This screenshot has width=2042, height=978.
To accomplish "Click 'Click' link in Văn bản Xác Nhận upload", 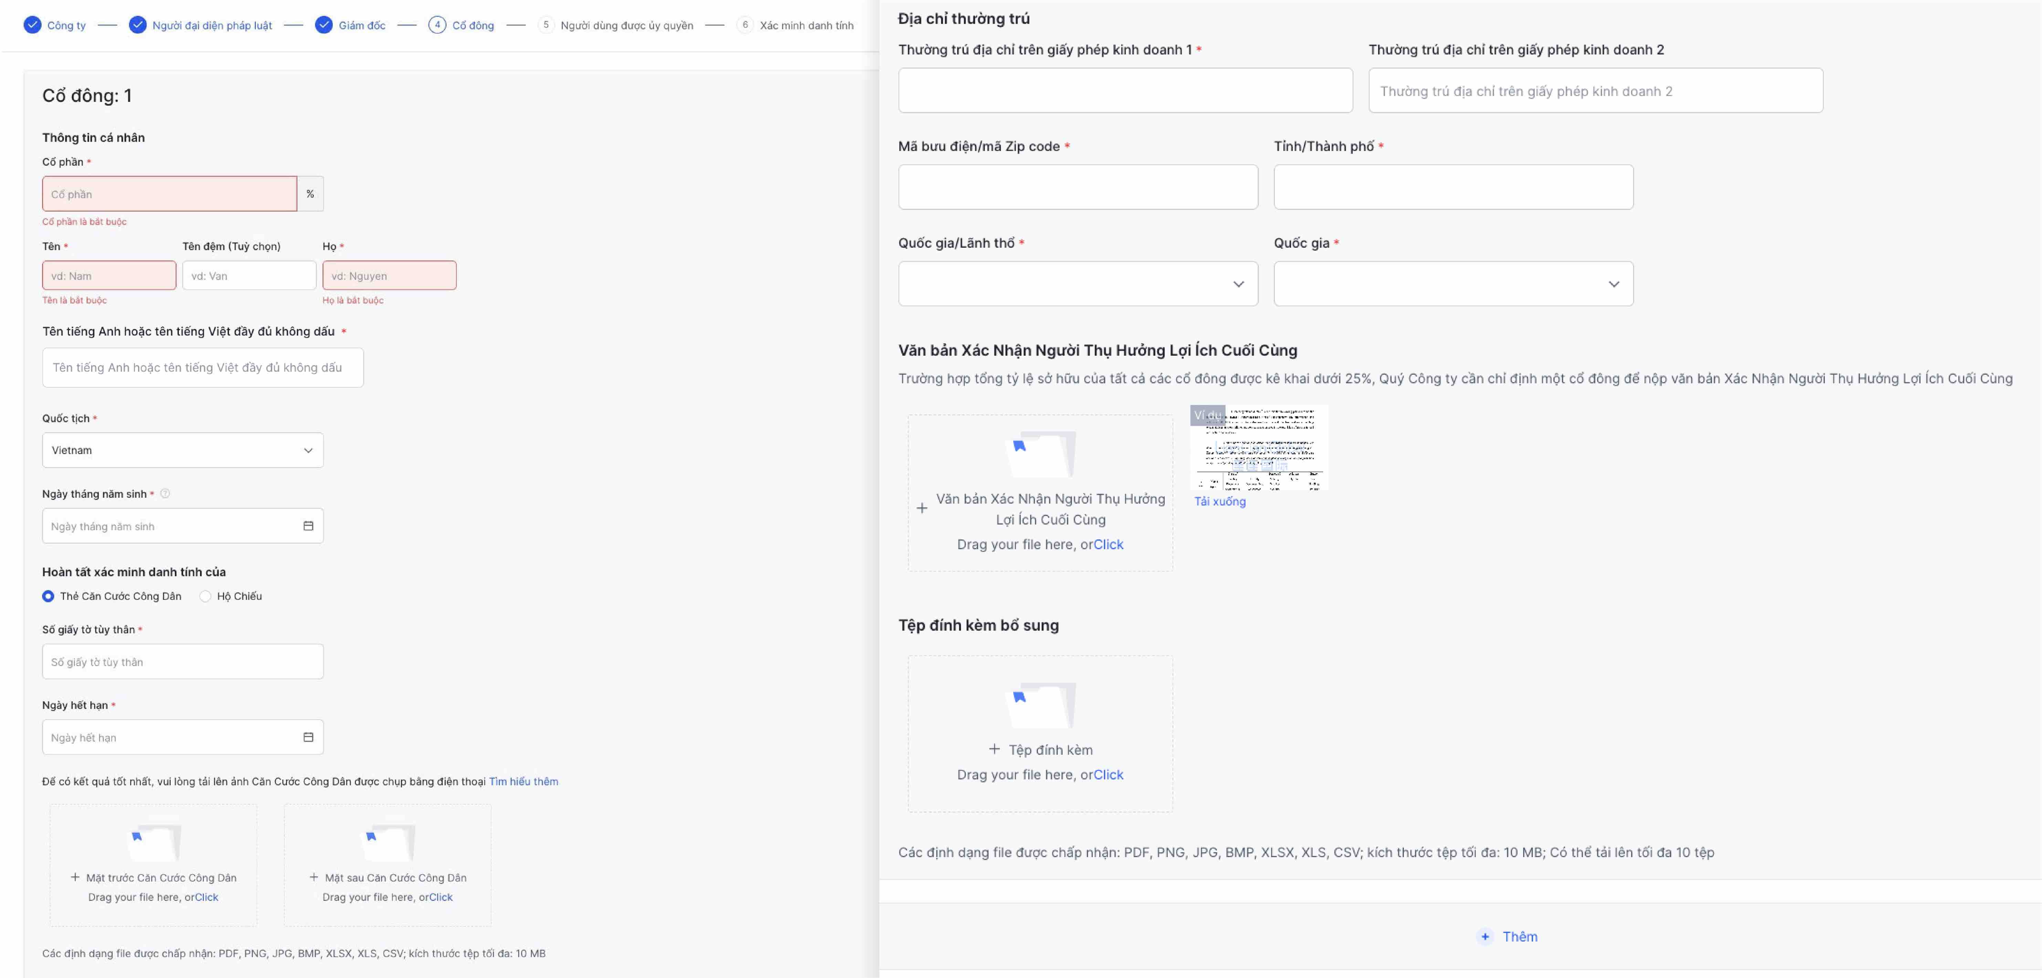I will tap(1108, 544).
